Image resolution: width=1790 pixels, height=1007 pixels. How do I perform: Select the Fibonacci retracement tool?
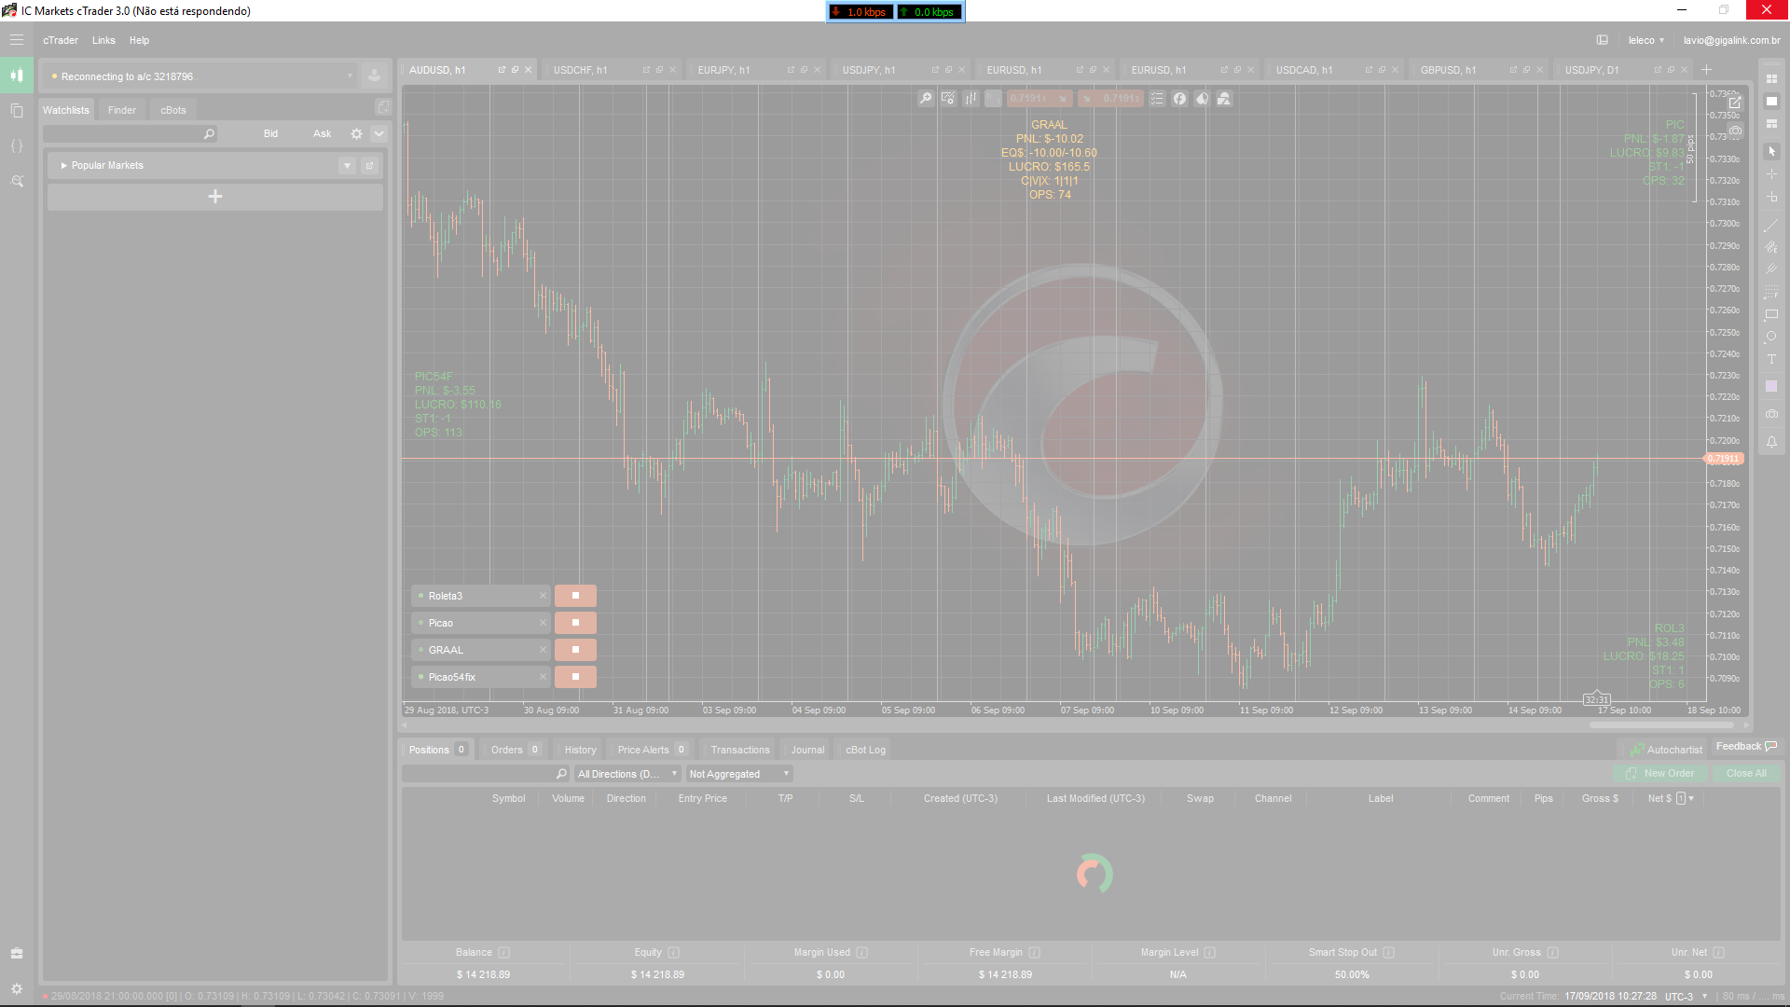[x=1771, y=293]
